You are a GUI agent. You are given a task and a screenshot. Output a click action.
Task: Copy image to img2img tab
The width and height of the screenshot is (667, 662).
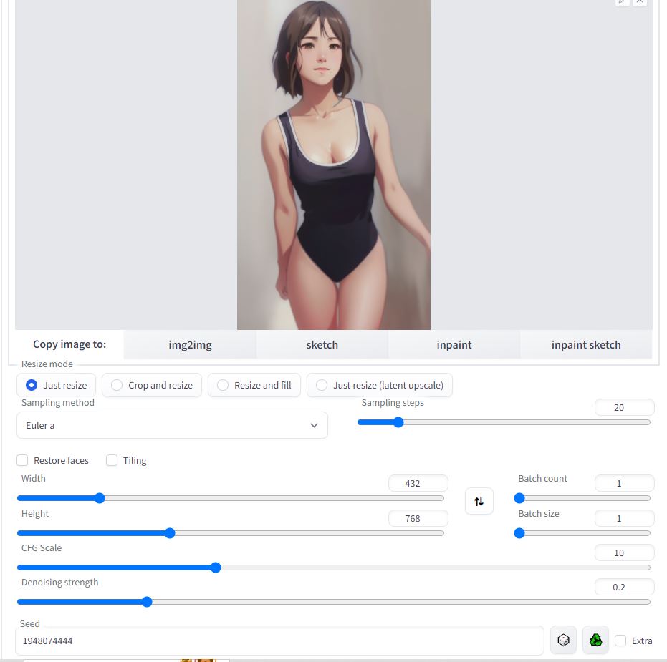click(190, 344)
